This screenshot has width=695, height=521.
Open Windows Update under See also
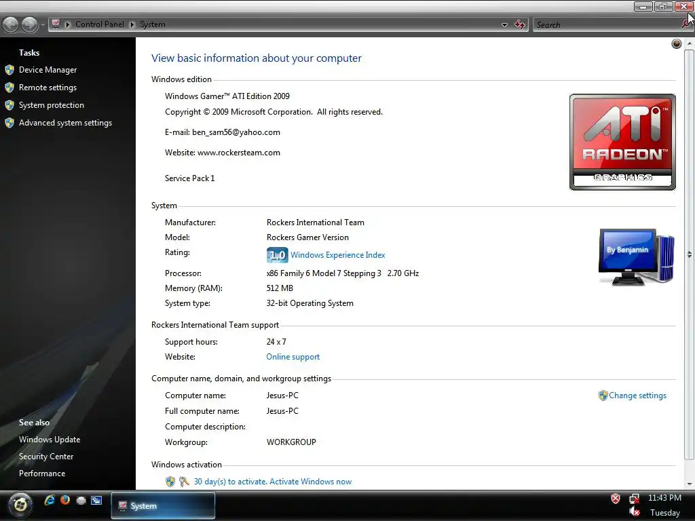[x=49, y=440]
